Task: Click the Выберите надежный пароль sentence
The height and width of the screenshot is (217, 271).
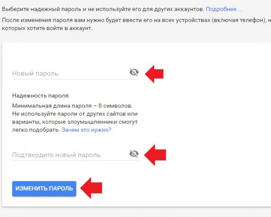Action: click(103, 9)
